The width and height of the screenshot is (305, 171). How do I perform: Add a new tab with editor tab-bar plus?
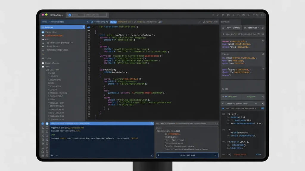[x=200, y=22]
